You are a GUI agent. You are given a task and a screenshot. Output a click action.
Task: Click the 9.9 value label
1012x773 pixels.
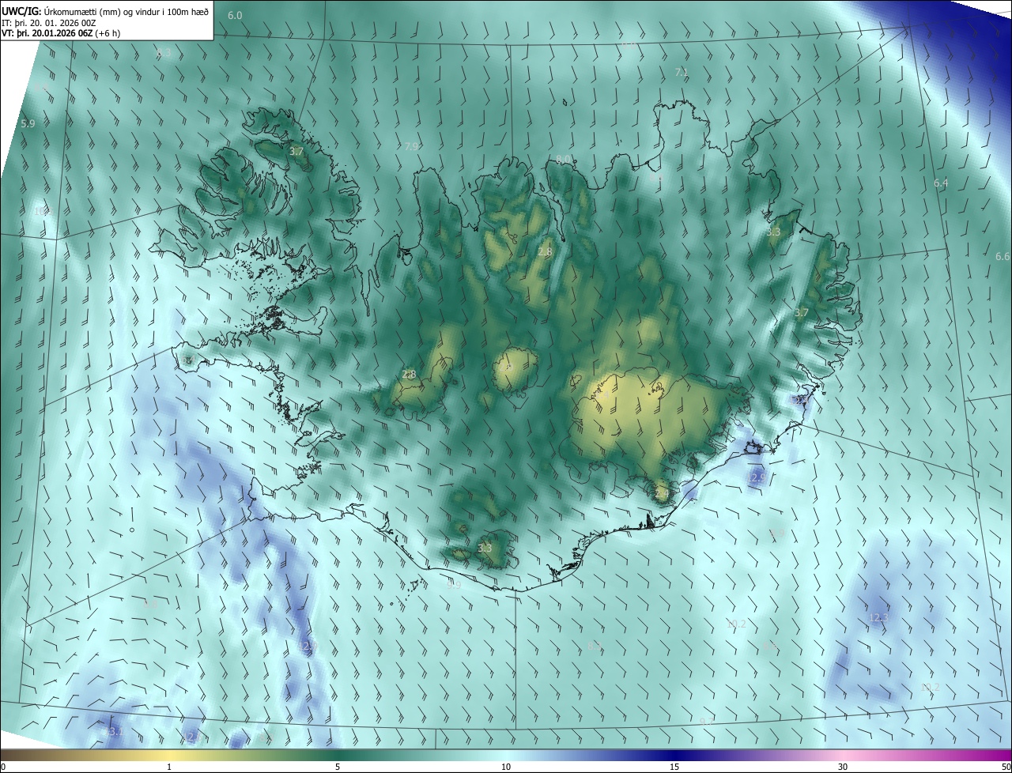(x=454, y=586)
